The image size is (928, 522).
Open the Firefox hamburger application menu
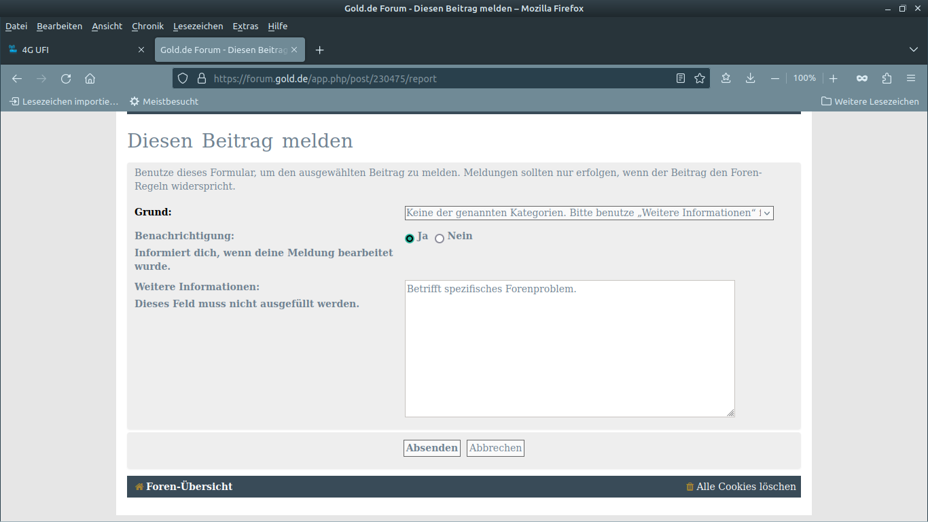point(911,78)
